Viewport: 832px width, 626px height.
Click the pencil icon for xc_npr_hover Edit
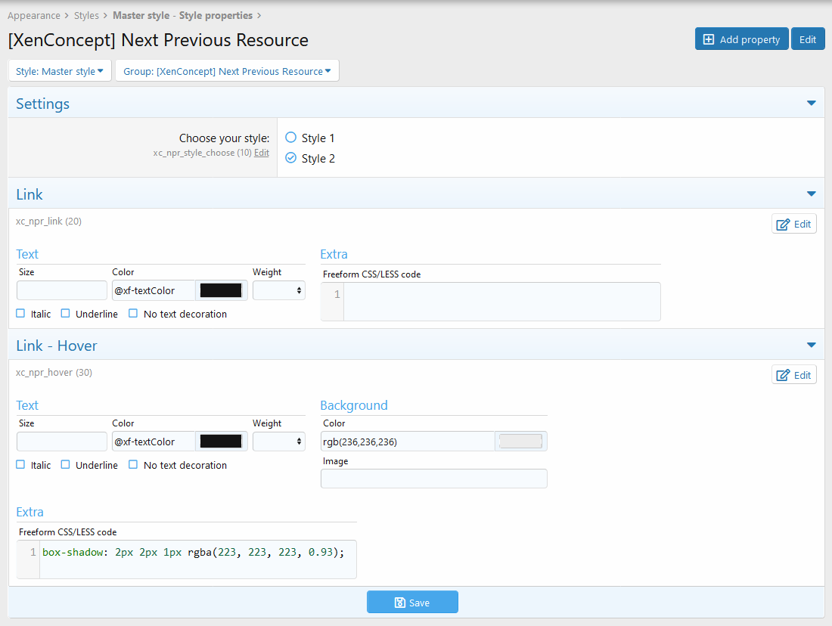(783, 376)
